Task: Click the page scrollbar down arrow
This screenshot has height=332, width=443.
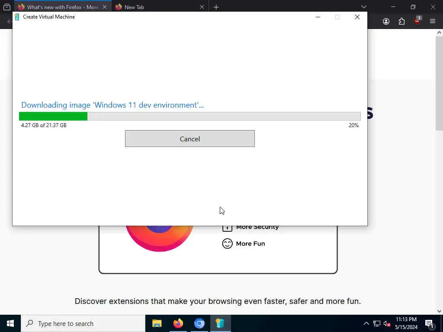Action: (440, 311)
